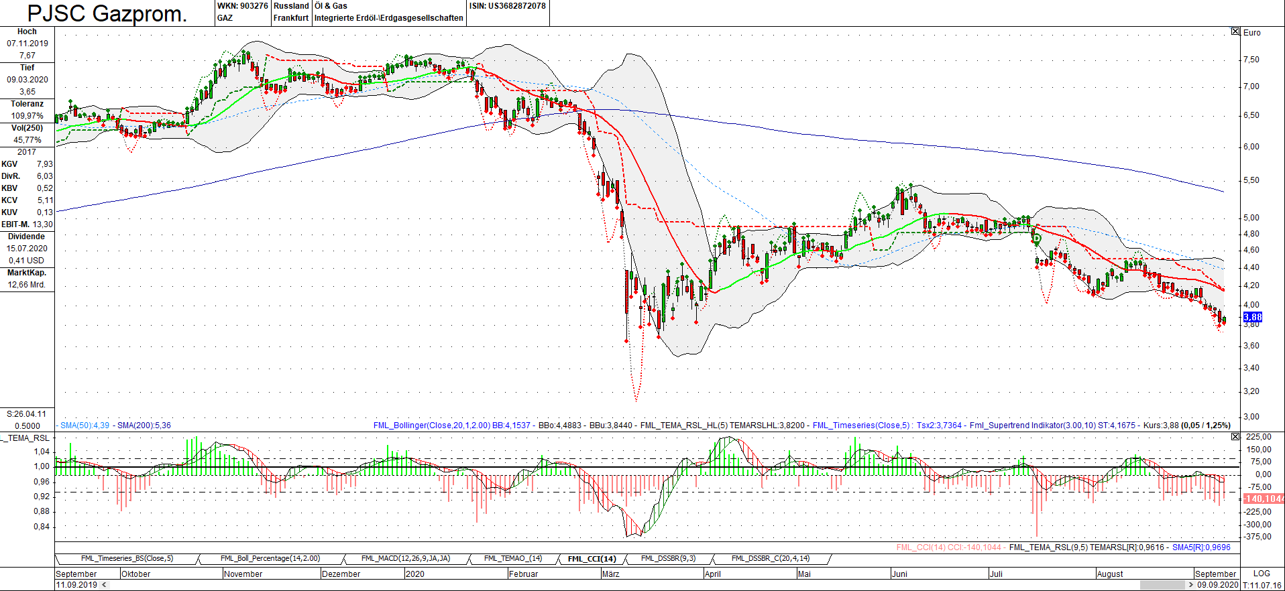This screenshot has width=1285, height=591.
Task: Click the MarktKap. value 12,66 Mrd.
Action: pos(27,285)
